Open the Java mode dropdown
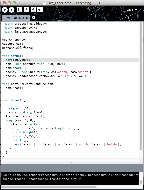This screenshot has width=144, height=190. 132,10
